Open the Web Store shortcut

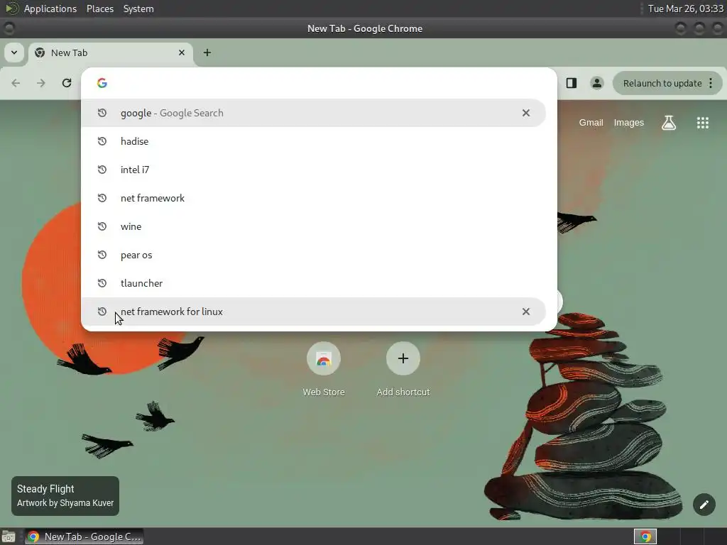pyautogui.click(x=324, y=369)
